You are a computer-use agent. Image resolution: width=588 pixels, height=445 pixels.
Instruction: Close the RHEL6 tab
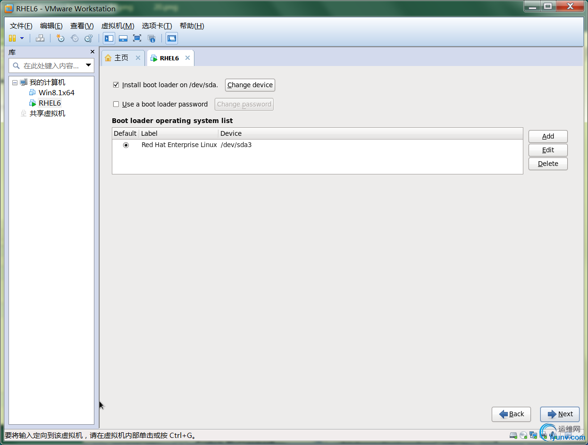point(187,58)
